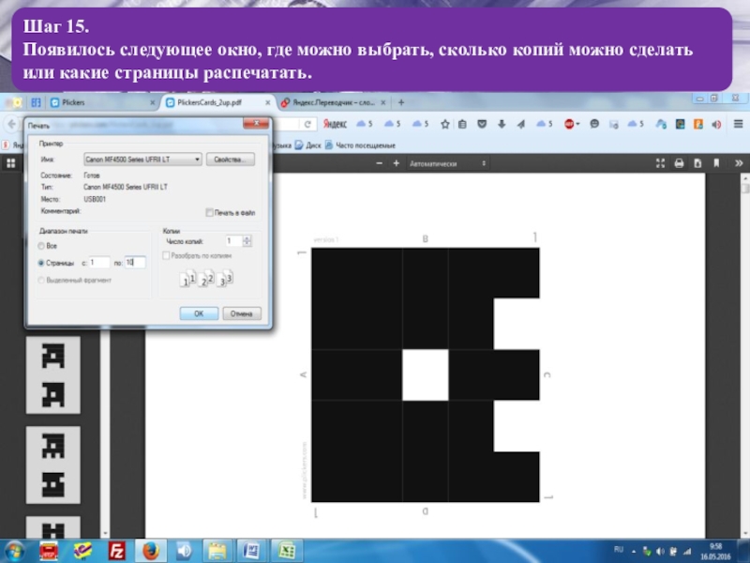Switch PDF viewer to presentation mode
Image resolution: width=750 pixels, height=563 pixels.
661,163
